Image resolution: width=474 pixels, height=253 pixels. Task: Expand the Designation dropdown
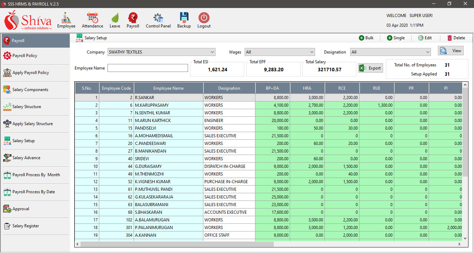390,52
